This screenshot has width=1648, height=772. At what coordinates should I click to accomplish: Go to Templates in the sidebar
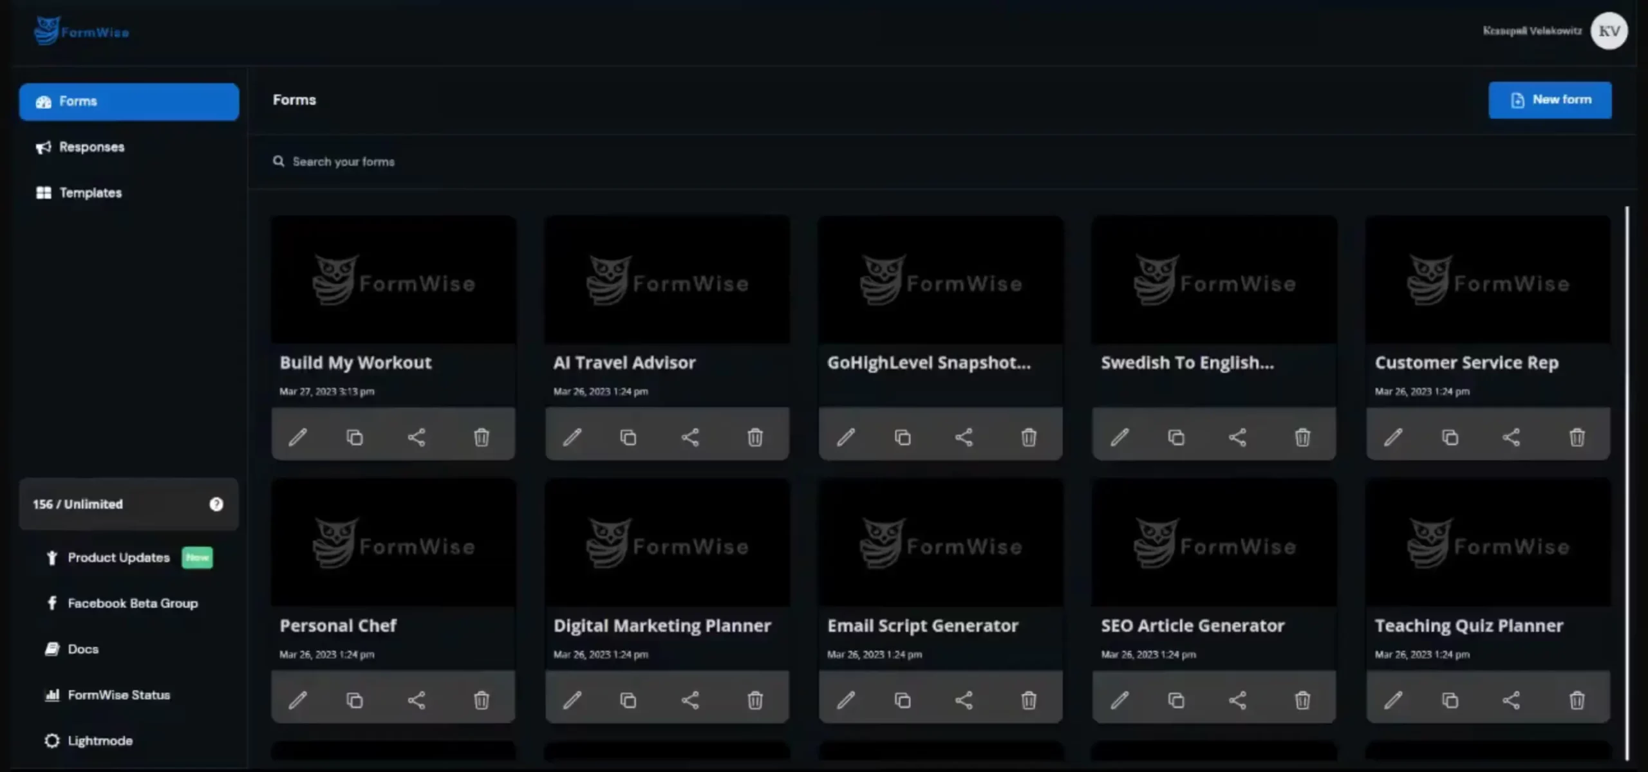(x=90, y=193)
